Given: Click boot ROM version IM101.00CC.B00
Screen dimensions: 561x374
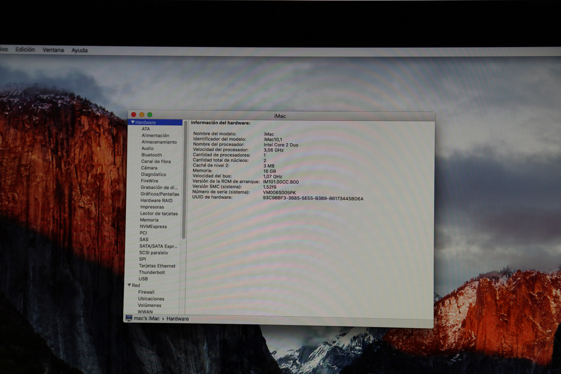Looking at the screenshot, I should [281, 182].
